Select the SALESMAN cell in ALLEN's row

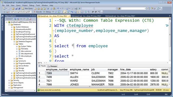pyautogui.click(x=98, y=77)
